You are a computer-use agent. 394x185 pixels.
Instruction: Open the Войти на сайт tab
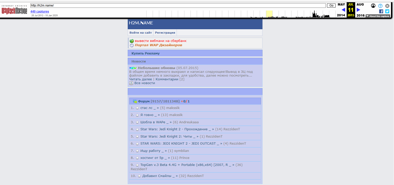pyautogui.click(x=141, y=33)
